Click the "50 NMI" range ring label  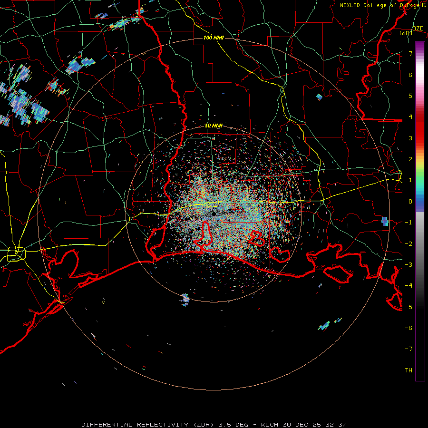(x=214, y=126)
